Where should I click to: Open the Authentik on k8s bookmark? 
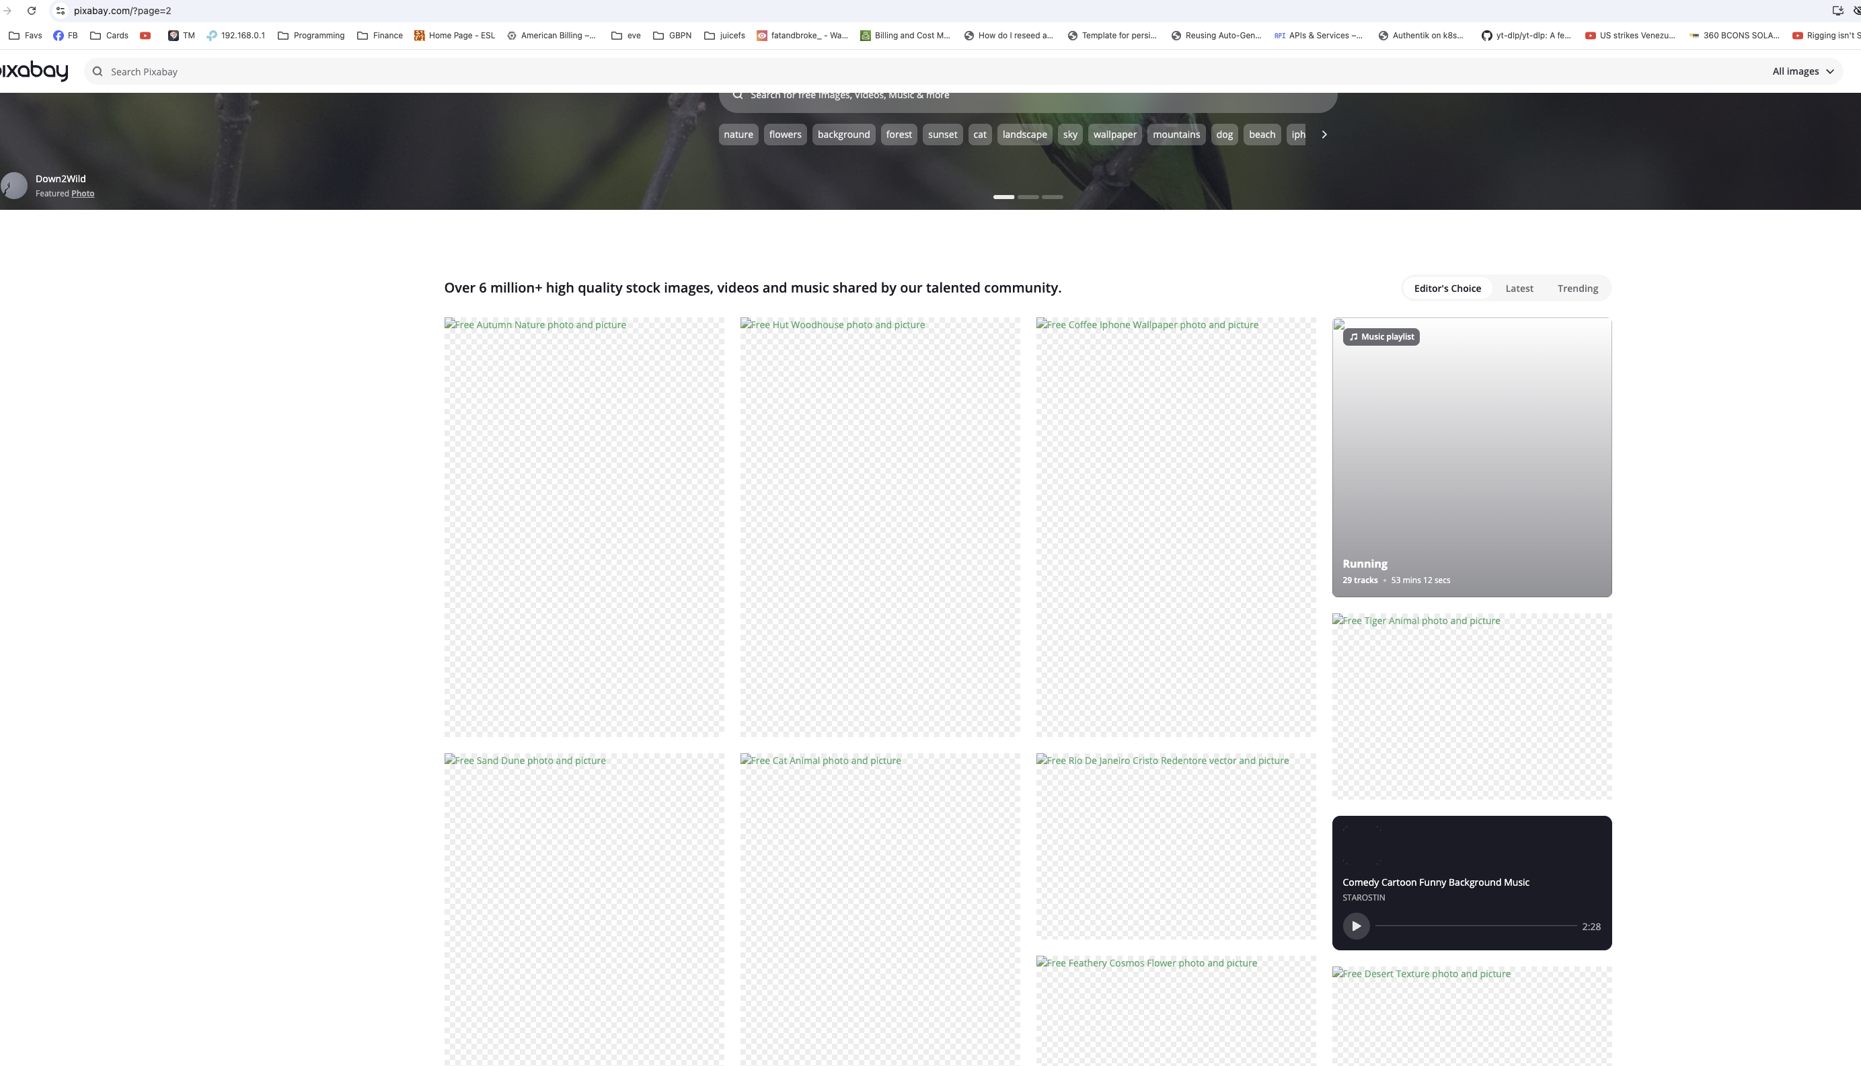tap(1421, 35)
